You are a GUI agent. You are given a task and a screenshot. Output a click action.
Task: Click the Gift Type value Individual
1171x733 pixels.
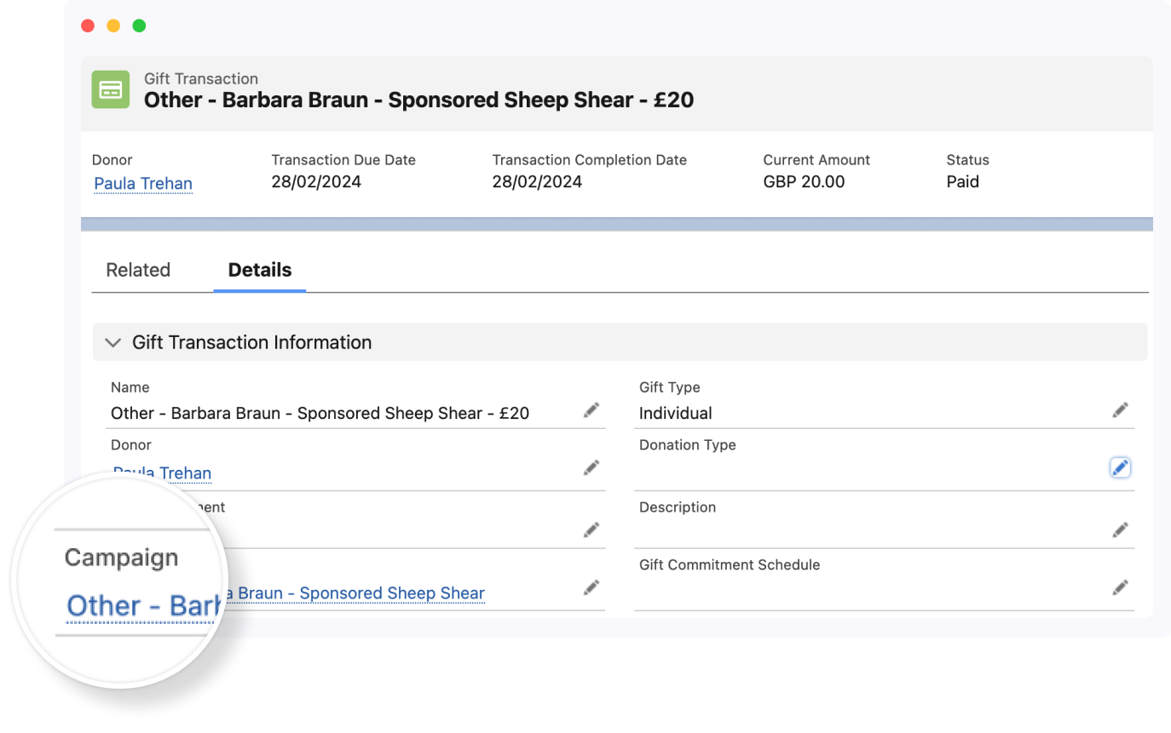[675, 414]
